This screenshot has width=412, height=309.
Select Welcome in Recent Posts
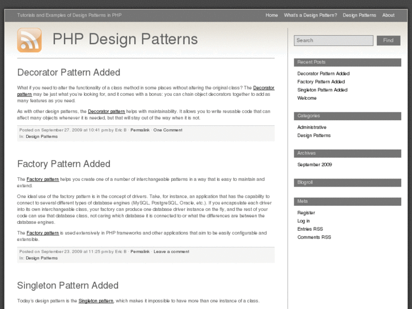click(x=307, y=98)
